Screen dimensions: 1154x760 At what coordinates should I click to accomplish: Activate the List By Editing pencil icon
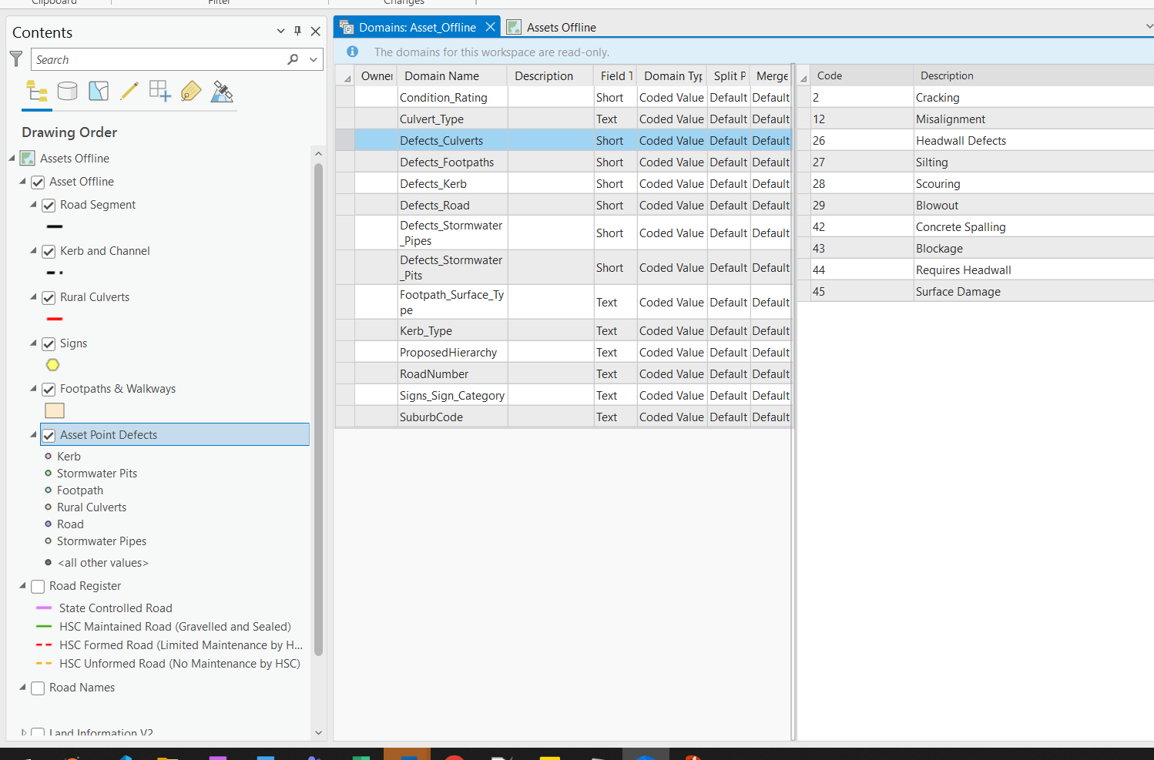coord(128,91)
